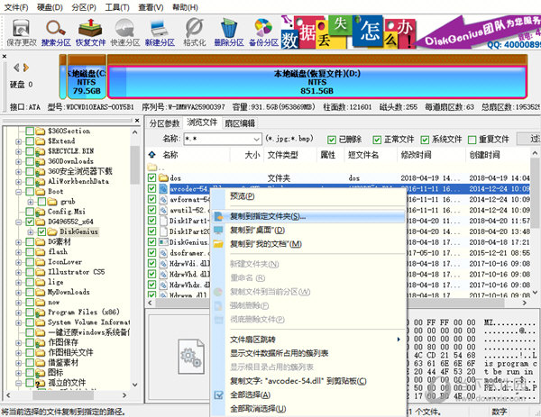Open the 备份分区 (Backup Partition) tool
The width and height of the screenshot is (541, 417).
coord(263,32)
